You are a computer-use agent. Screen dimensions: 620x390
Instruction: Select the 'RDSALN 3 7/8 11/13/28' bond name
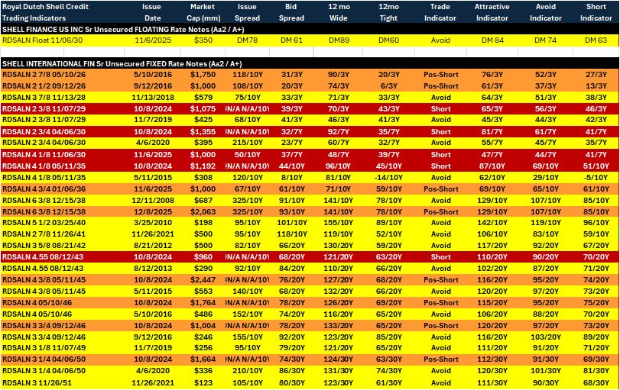coord(44,98)
